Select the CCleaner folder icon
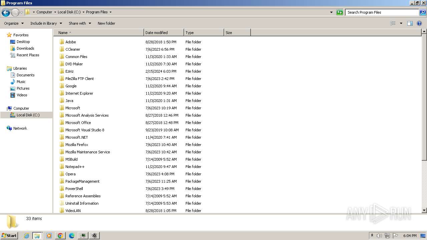427x240 pixels. click(x=62, y=49)
